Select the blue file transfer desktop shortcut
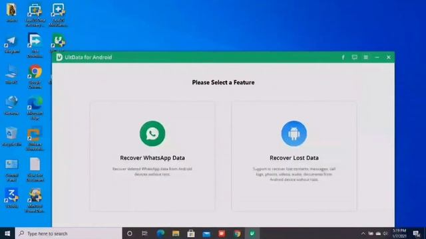The image size is (426, 239). [x=35, y=45]
